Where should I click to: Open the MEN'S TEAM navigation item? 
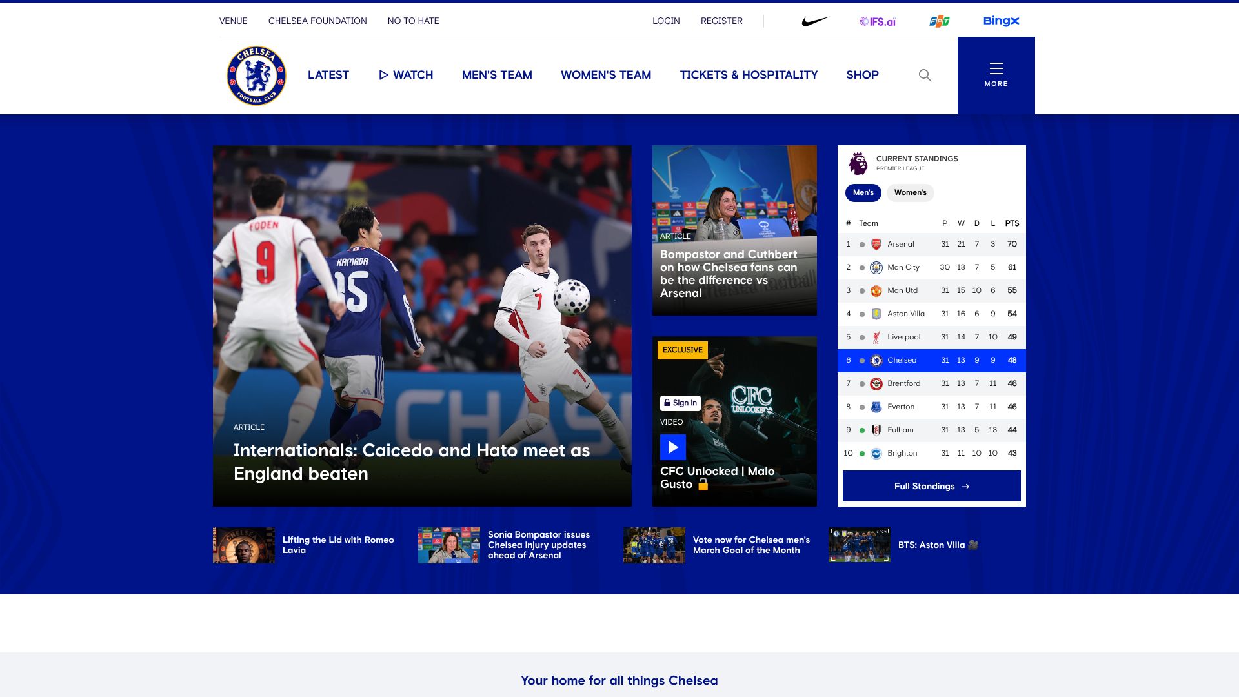497,75
